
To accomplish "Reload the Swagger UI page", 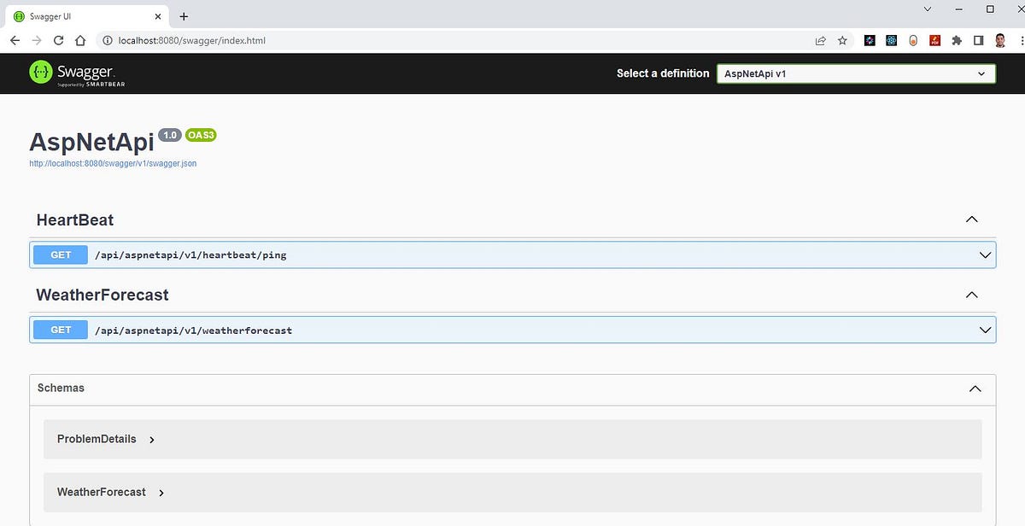I will [57, 40].
